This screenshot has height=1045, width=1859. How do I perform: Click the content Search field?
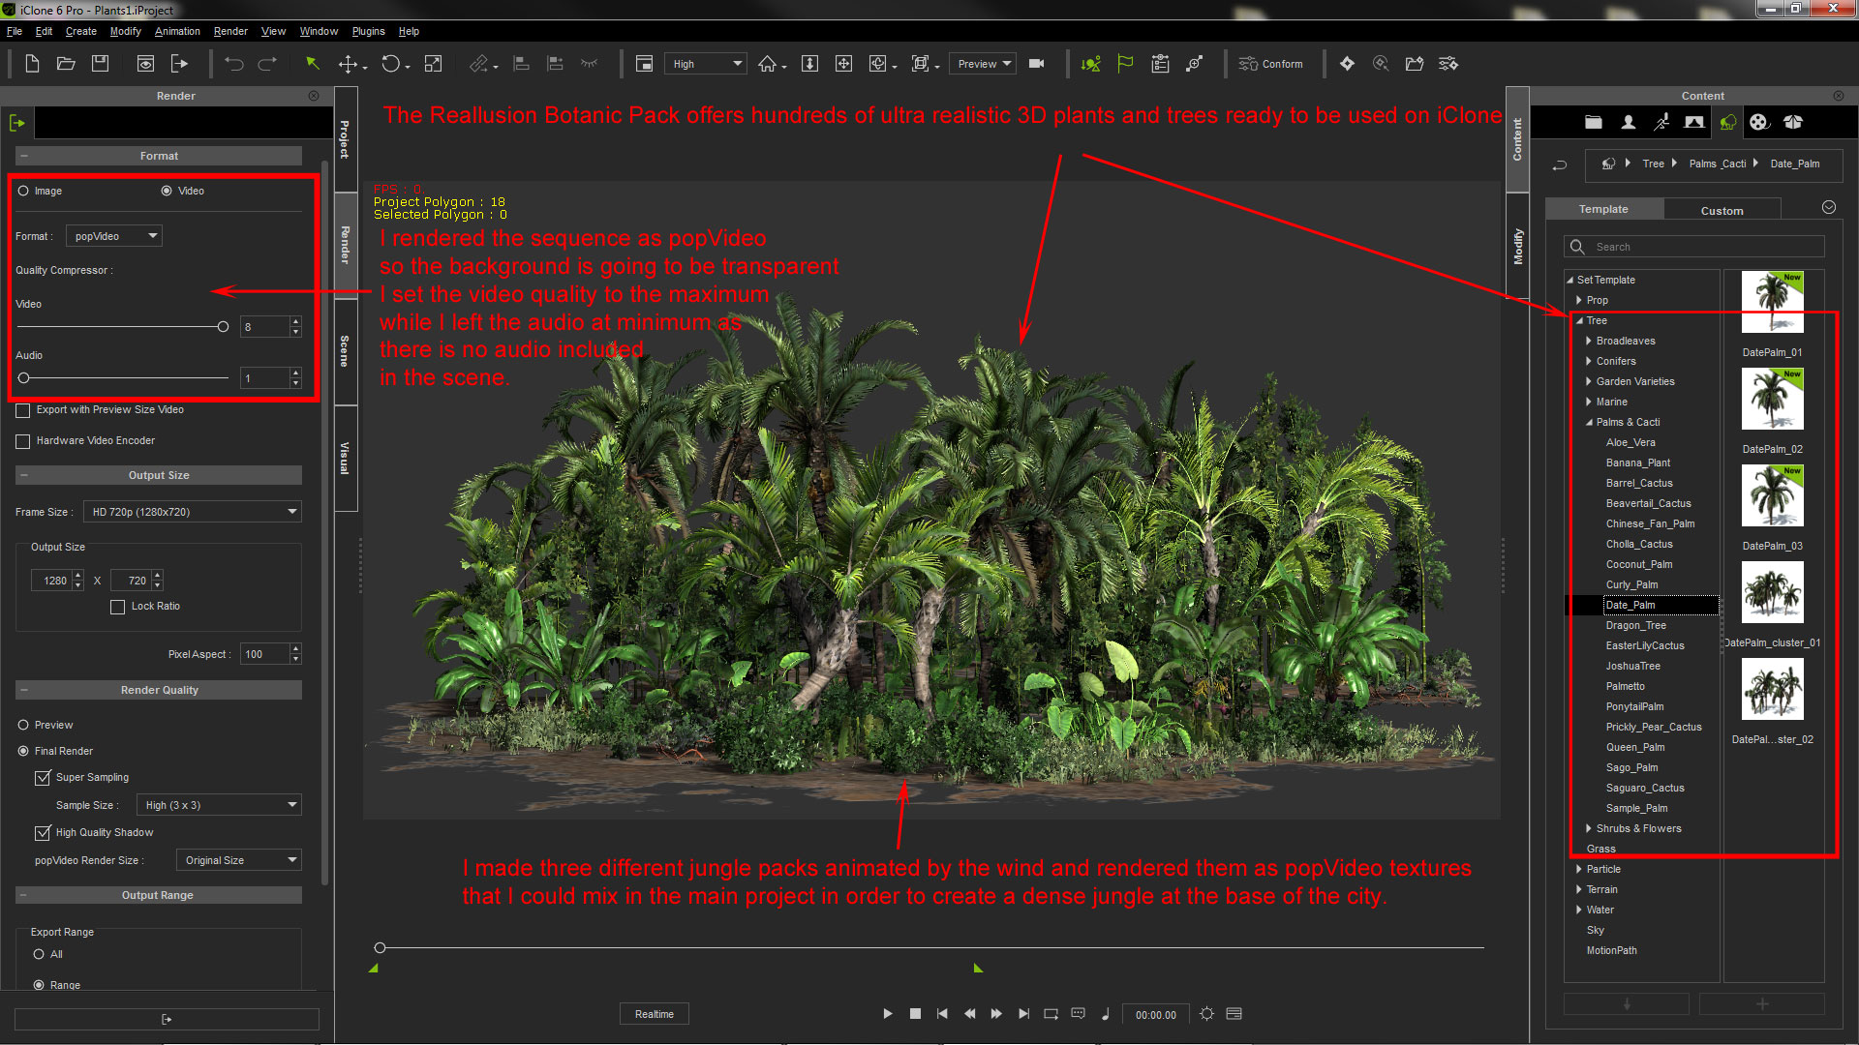1694,247
